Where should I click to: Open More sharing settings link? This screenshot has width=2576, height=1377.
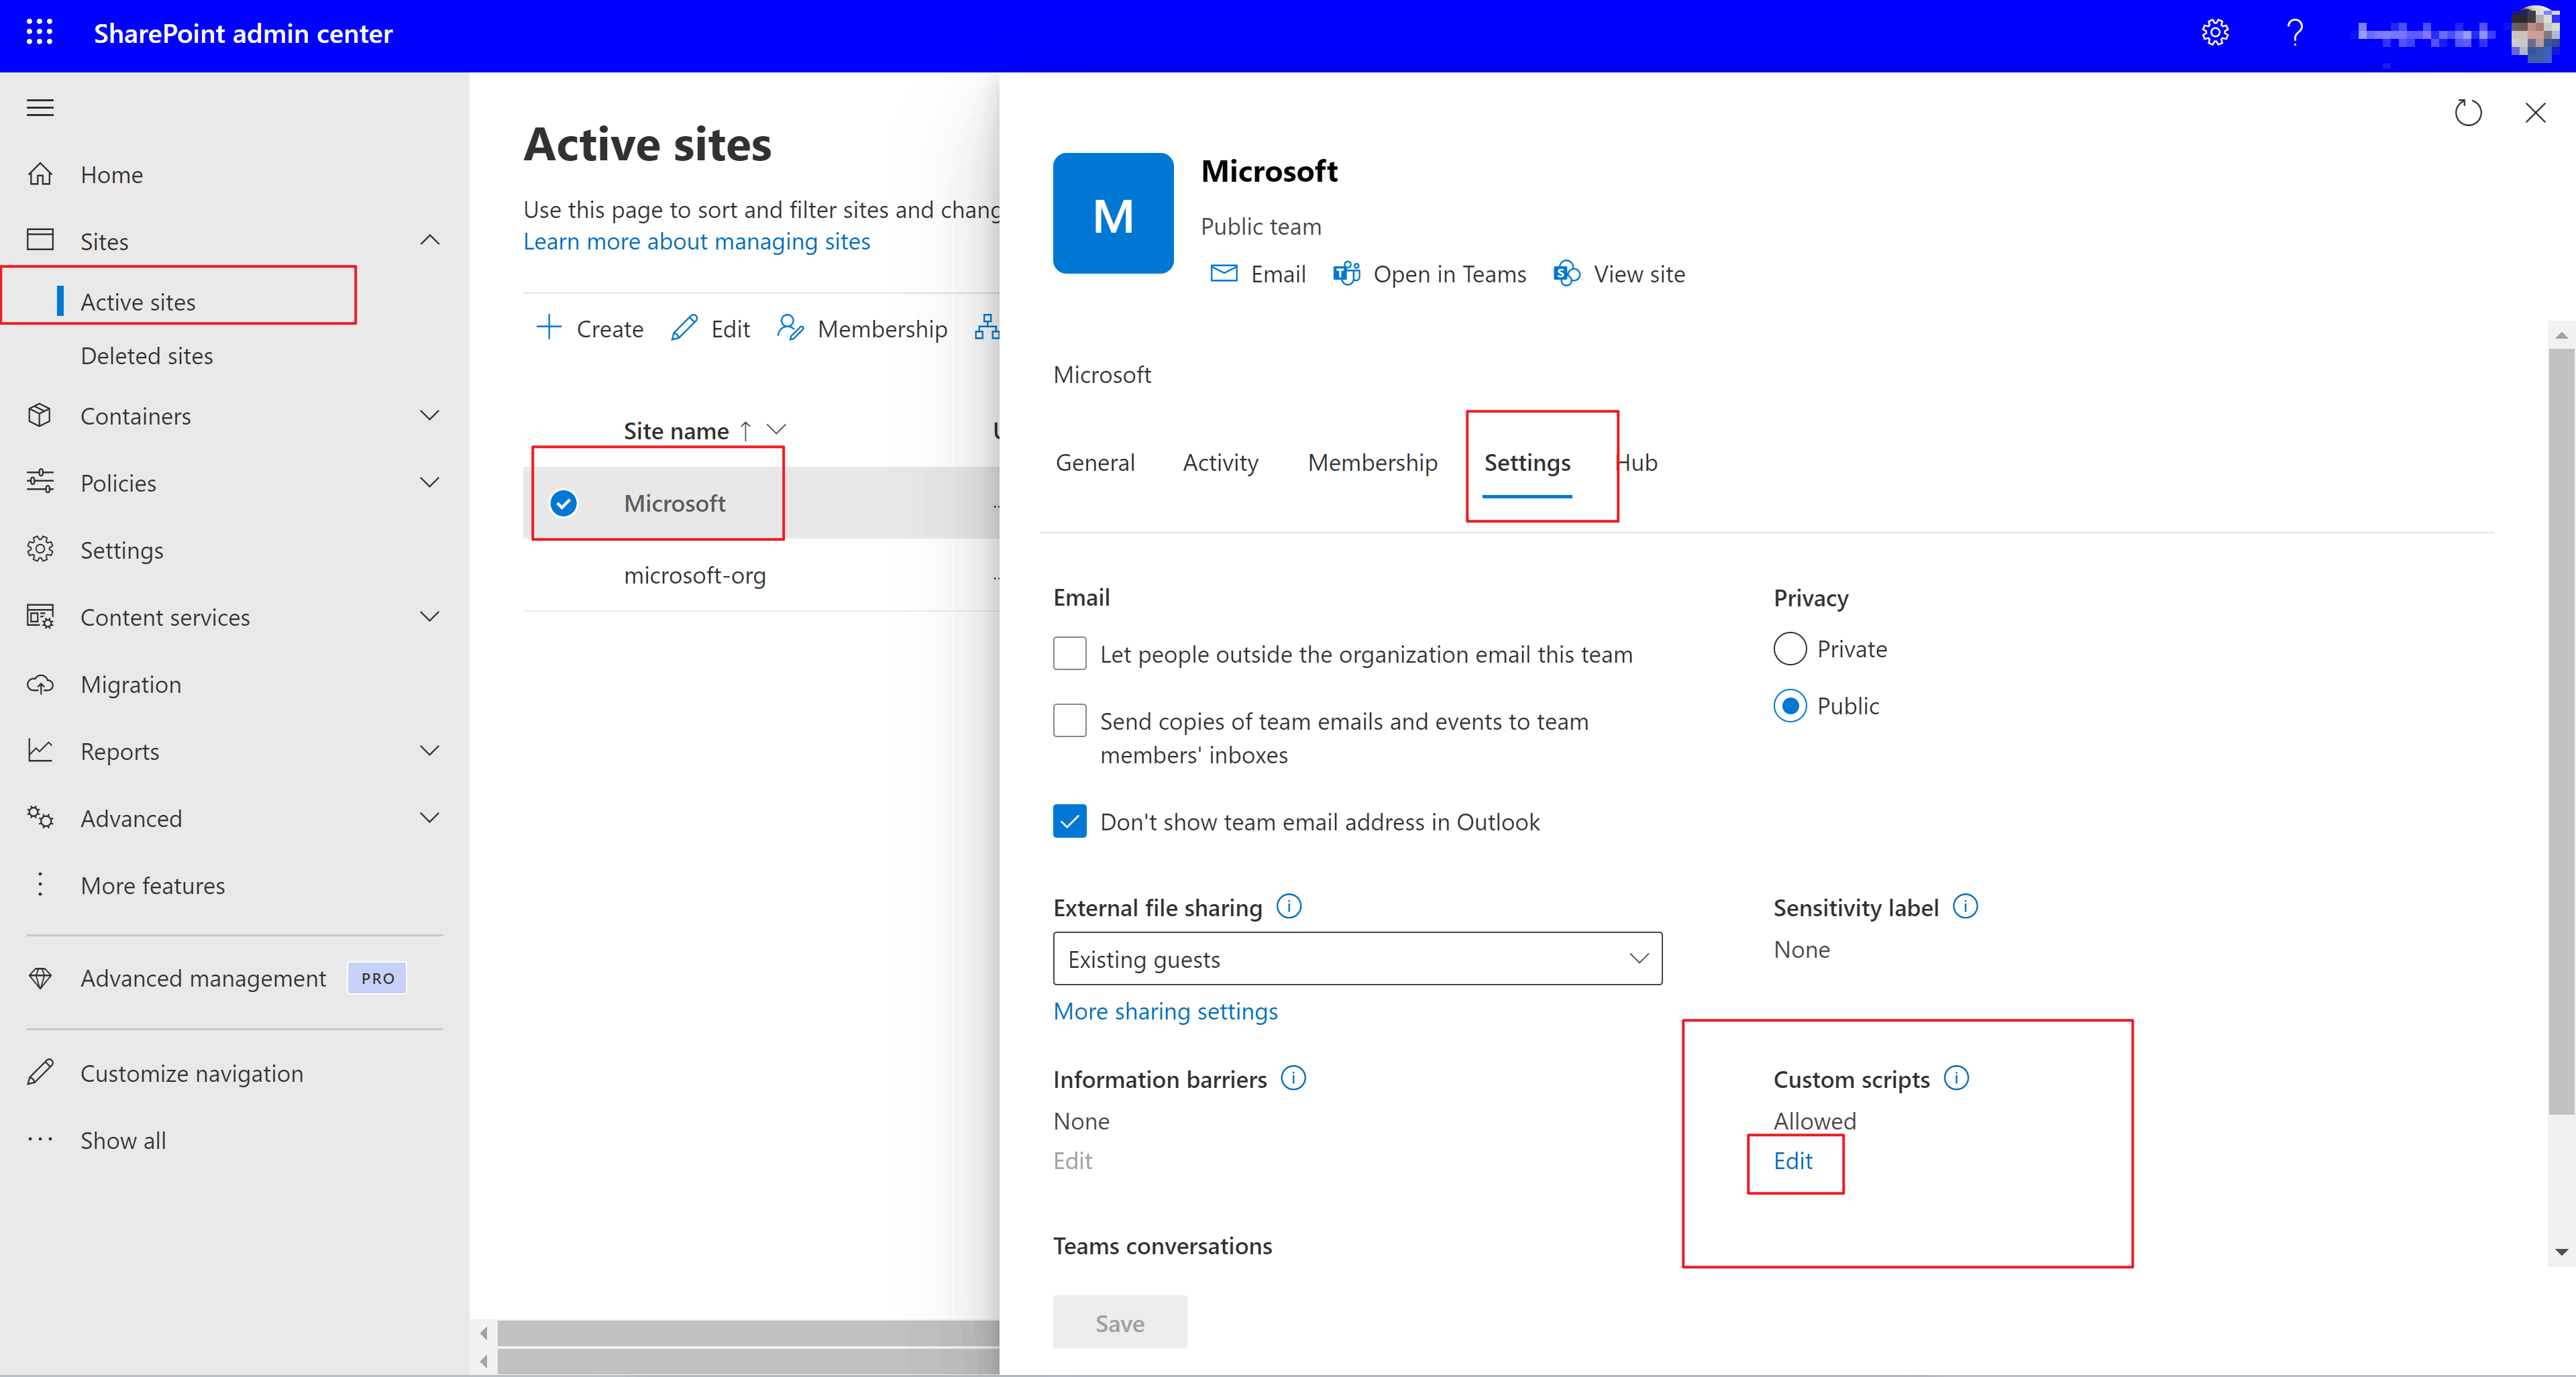click(1165, 1012)
